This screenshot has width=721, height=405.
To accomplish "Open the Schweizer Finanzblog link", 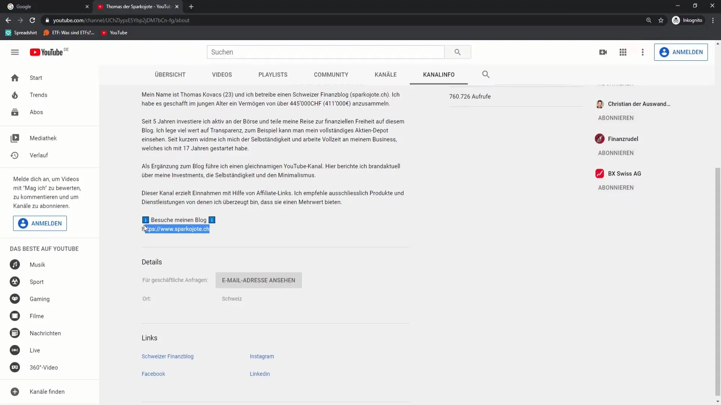I will pos(167,356).
